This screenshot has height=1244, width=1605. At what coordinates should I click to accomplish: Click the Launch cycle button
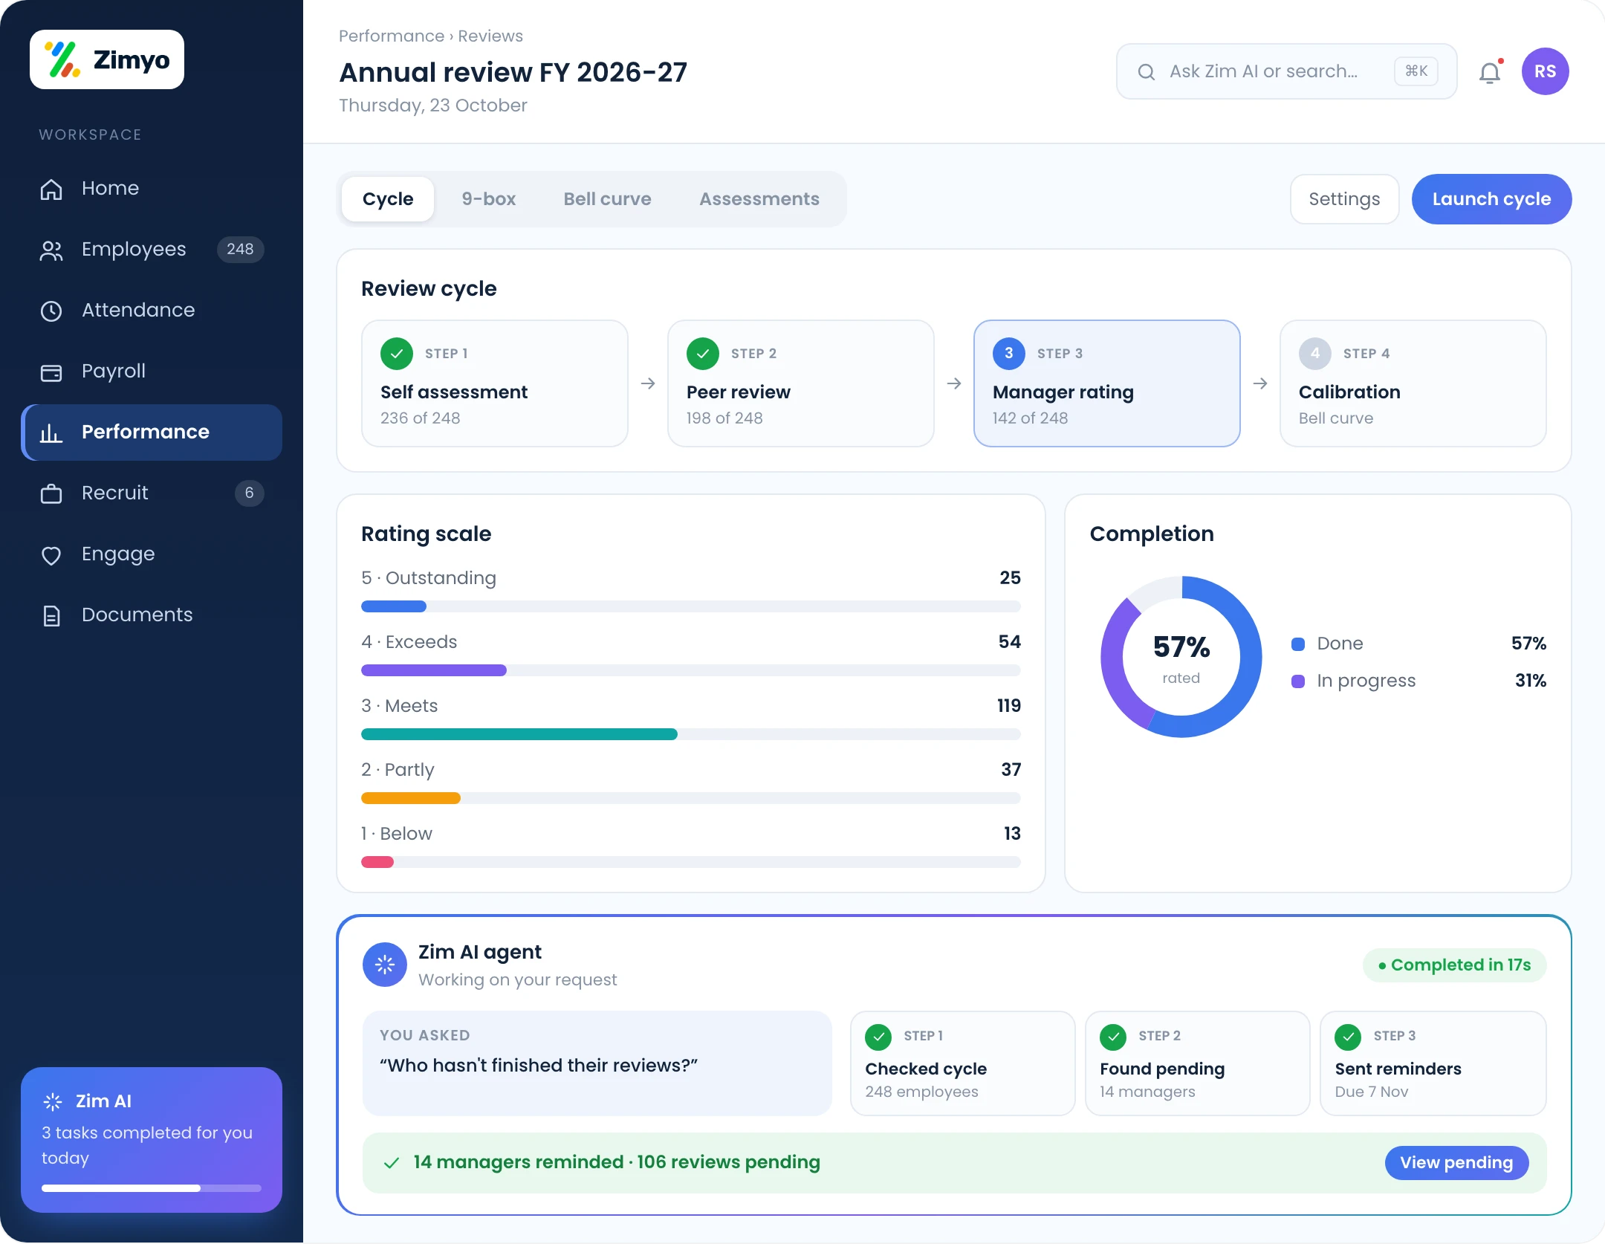1491,199
